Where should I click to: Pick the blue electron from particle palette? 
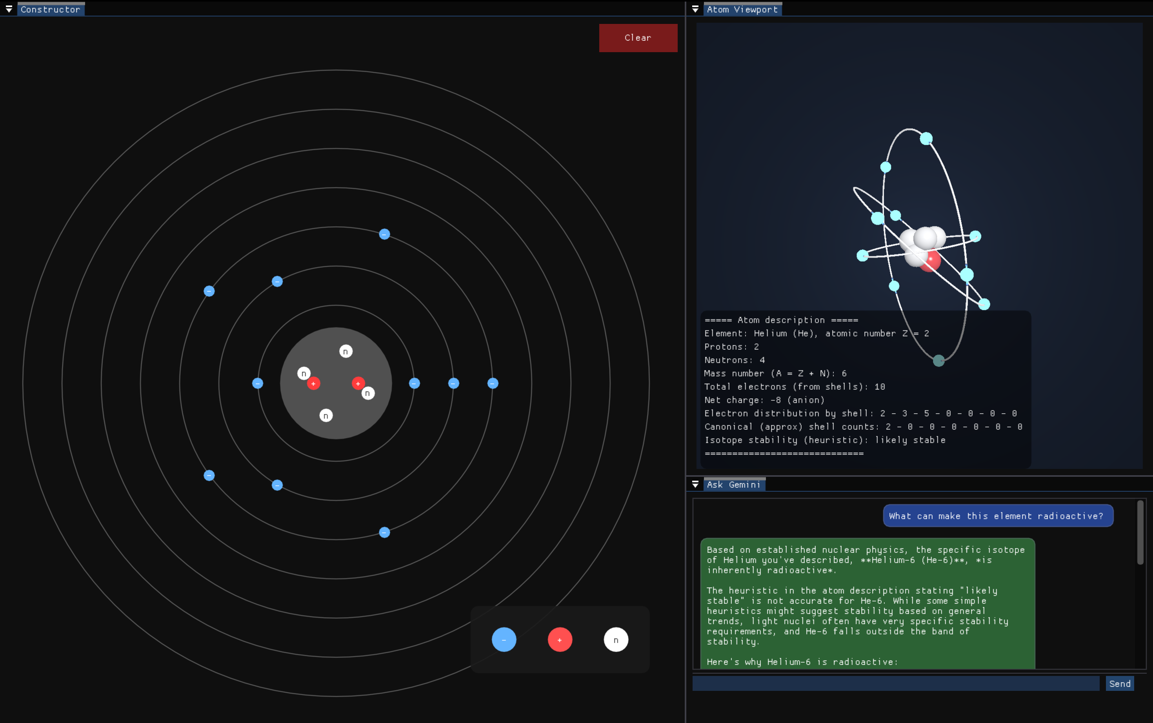coord(504,639)
